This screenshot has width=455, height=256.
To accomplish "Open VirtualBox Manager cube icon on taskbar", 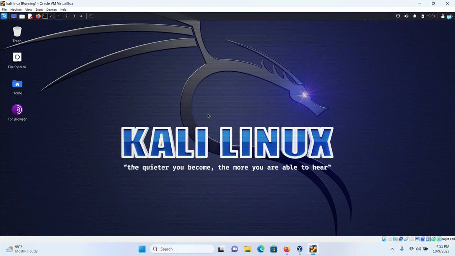I will 300,249.
